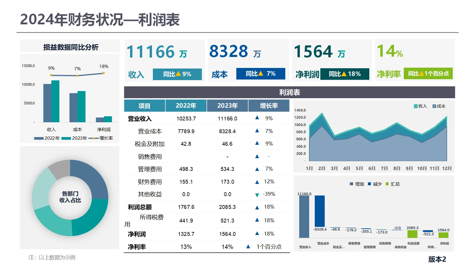Viewport: 475px width, 267px height.
Task: Click the up triangle in 税金及附加 row
Action: 257,143
